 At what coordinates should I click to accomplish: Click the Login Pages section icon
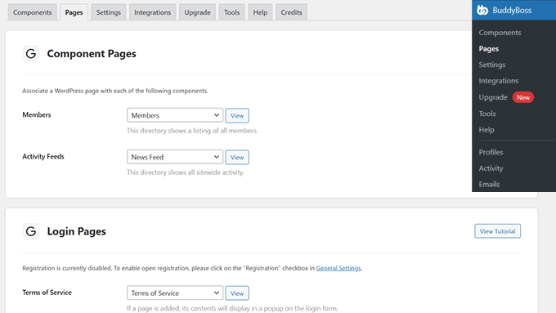(x=31, y=231)
